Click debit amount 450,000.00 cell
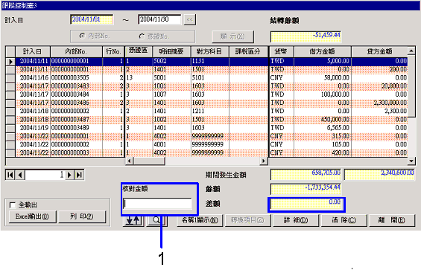This screenshot has width=421, height=270. [x=323, y=120]
